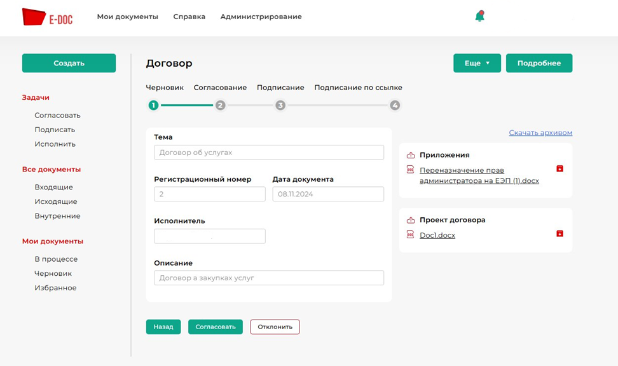Open Мои документы in top menu

127,17
